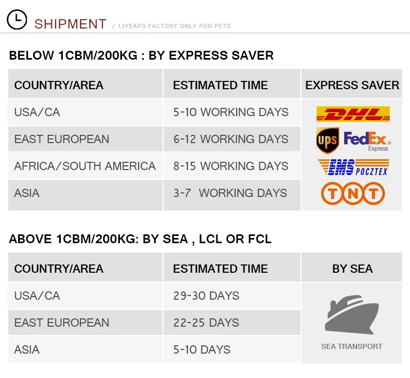Click the clock icon beside SHIPMENT

tap(17, 20)
